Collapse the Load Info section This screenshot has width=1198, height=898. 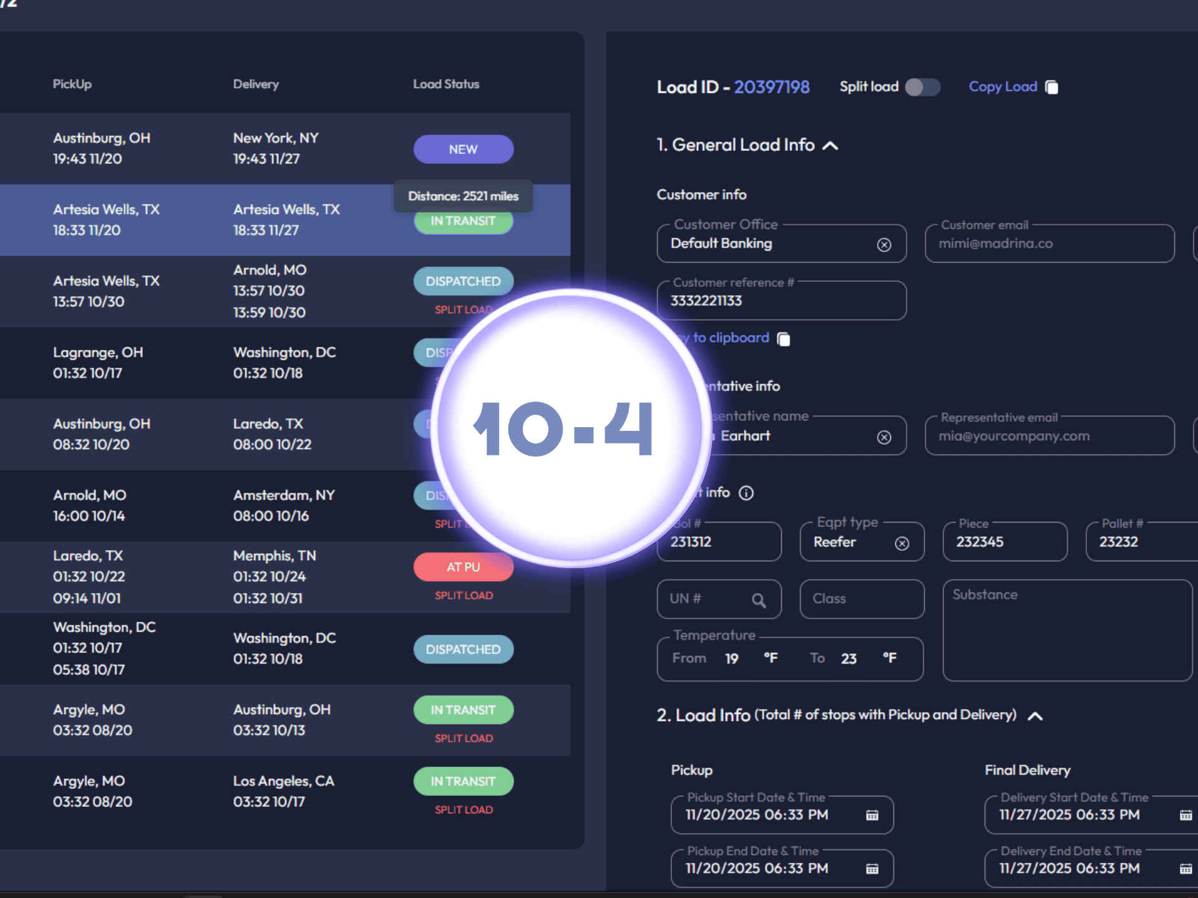pos(1035,716)
